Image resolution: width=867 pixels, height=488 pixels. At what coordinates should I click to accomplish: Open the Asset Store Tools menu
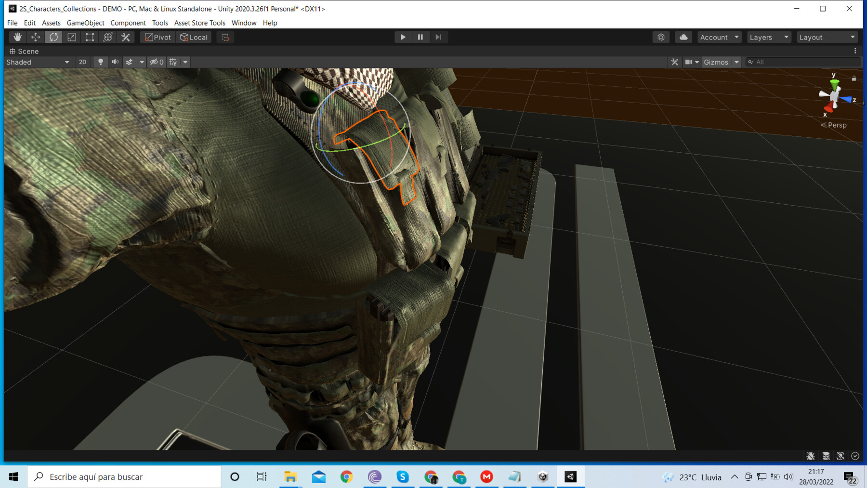(200, 23)
